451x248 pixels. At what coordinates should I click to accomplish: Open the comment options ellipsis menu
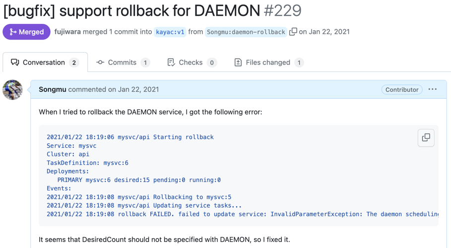(432, 89)
